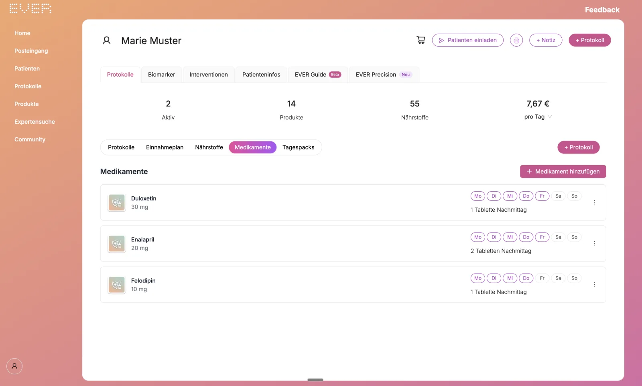Screen dimensions: 642x386
Task: Open Expertensuche in sidebar
Action: 35,121
